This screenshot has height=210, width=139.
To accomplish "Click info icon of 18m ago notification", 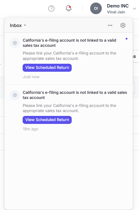I will click(x=15, y=95).
